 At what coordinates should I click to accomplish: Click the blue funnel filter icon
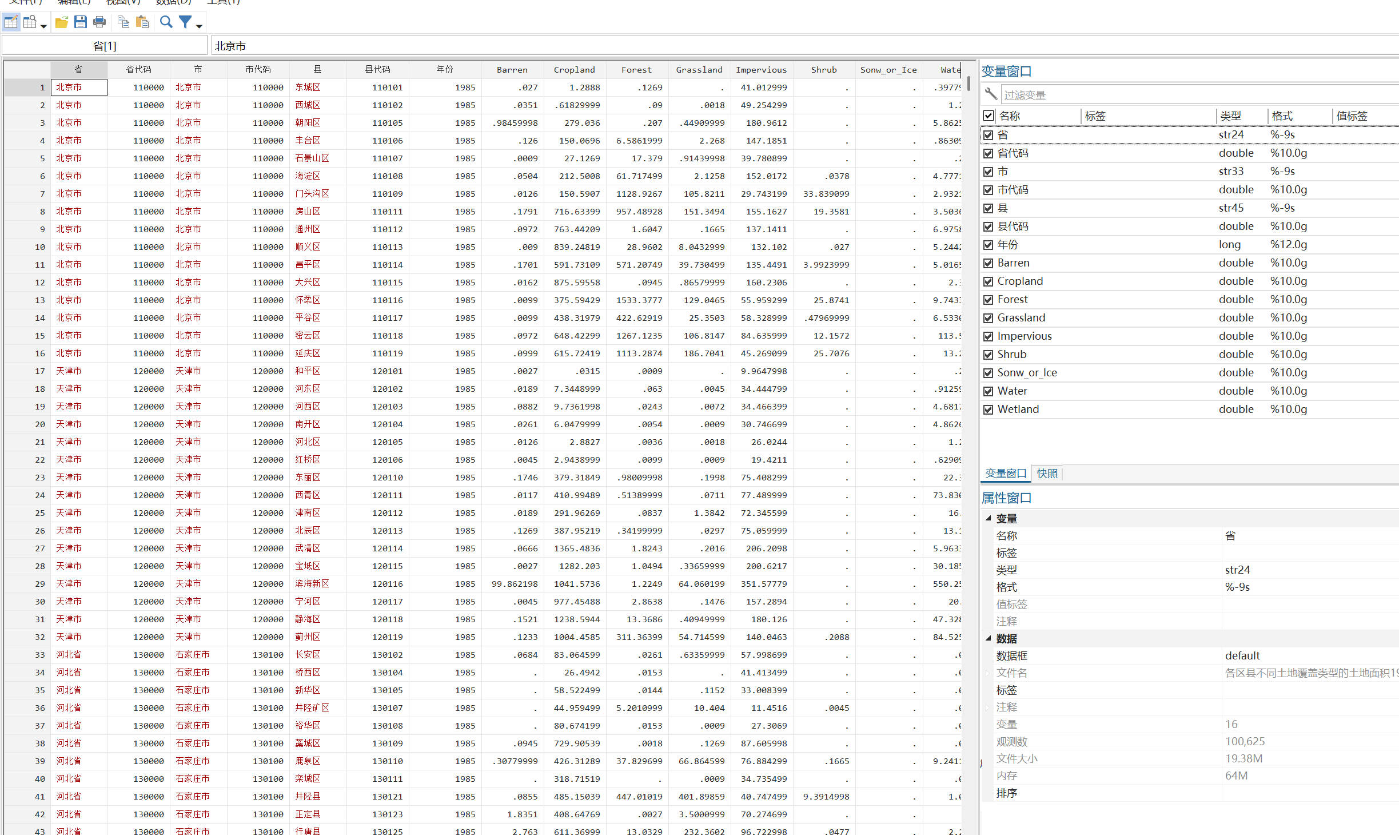[x=185, y=22]
